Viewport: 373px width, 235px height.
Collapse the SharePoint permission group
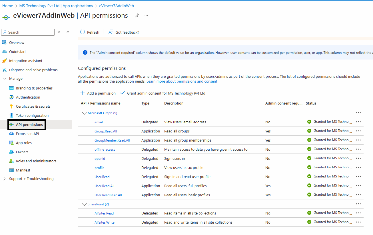click(84, 204)
